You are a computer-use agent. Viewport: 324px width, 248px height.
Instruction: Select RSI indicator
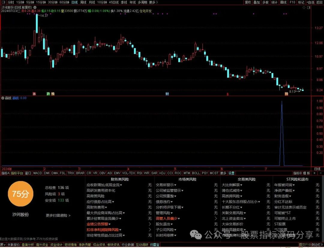(x=139, y=173)
